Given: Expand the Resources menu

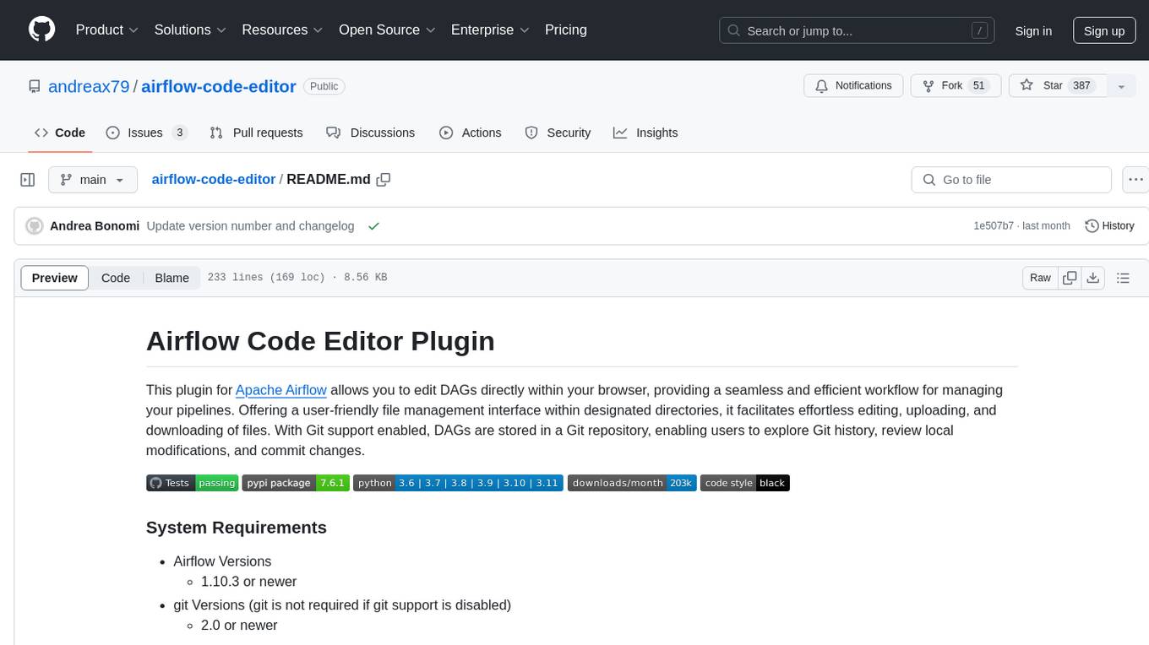Looking at the screenshot, I should [282, 30].
